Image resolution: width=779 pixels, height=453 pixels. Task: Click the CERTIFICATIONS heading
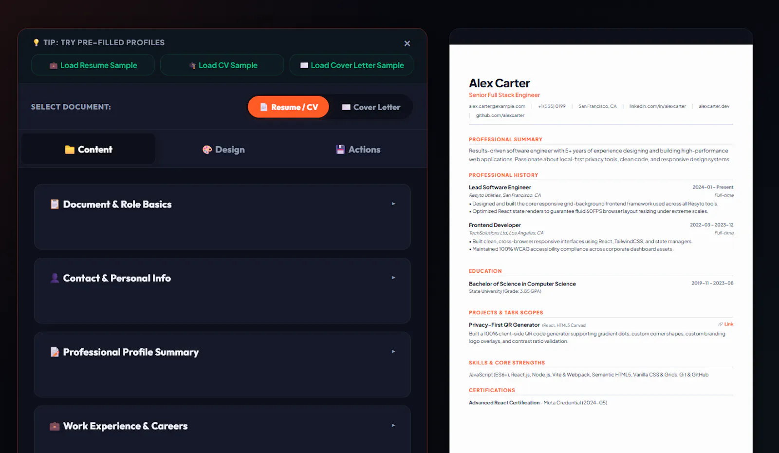click(492, 390)
